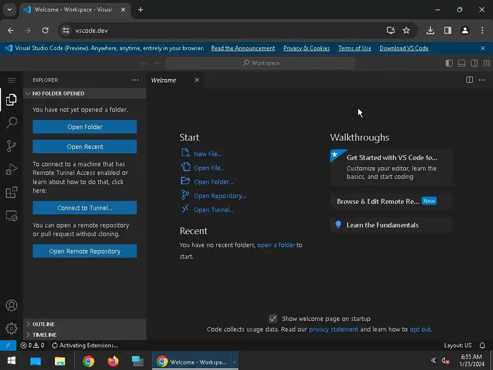Image resolution: width=493 pixels, height=370 pixels.
Task: Open Chrome tab search dropdown
Action: pyautogui.click(x=10, y=10)
